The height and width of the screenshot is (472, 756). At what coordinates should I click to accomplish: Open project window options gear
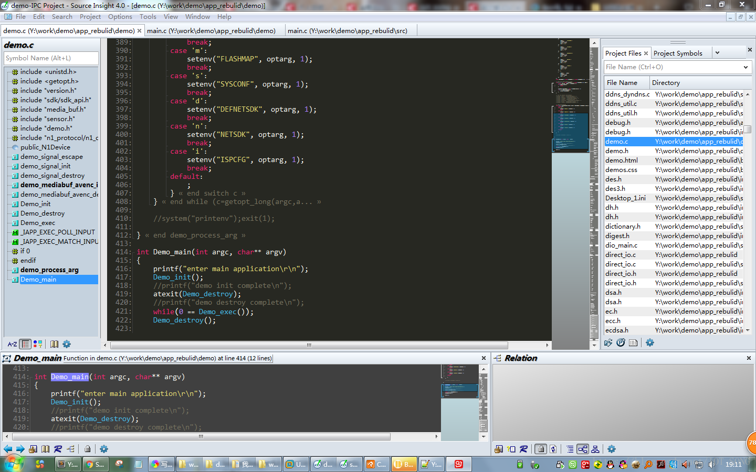650,342
